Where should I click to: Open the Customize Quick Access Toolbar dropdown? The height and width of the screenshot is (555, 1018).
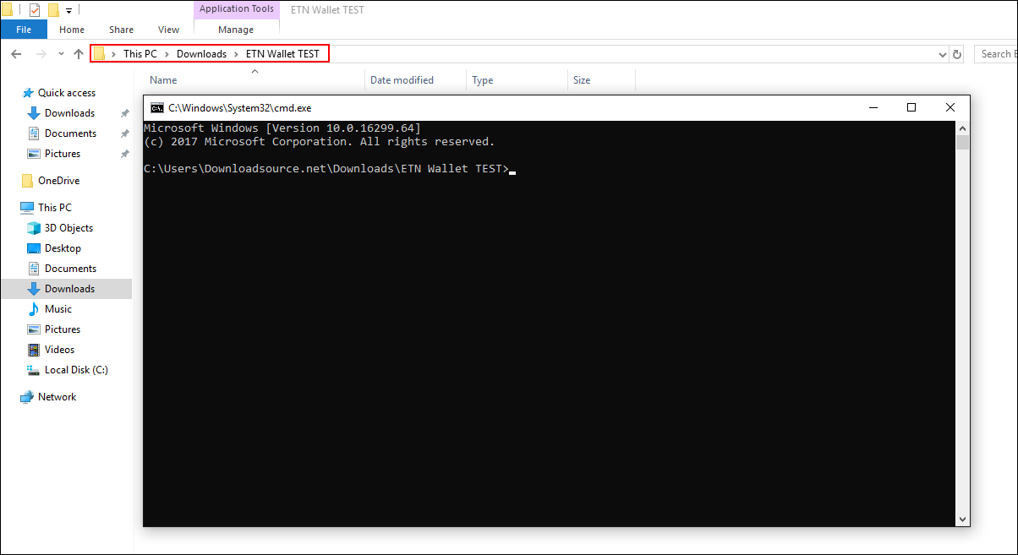point(68,11)
